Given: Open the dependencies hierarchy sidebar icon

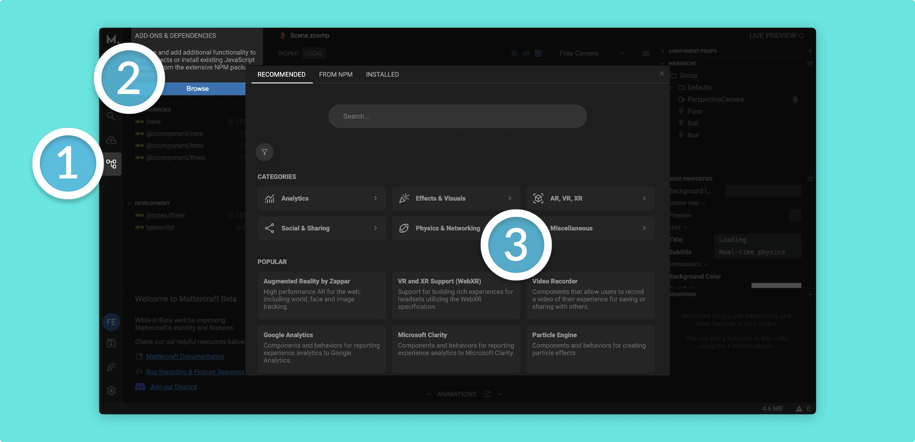Looking at the screenshot, I should (111, 164).
